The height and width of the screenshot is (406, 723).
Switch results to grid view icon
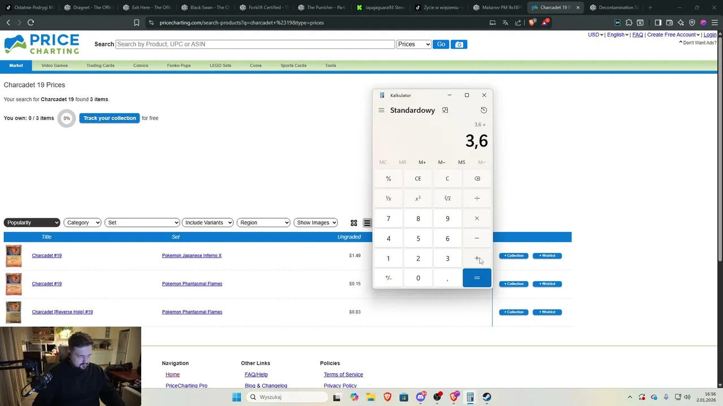354,223
